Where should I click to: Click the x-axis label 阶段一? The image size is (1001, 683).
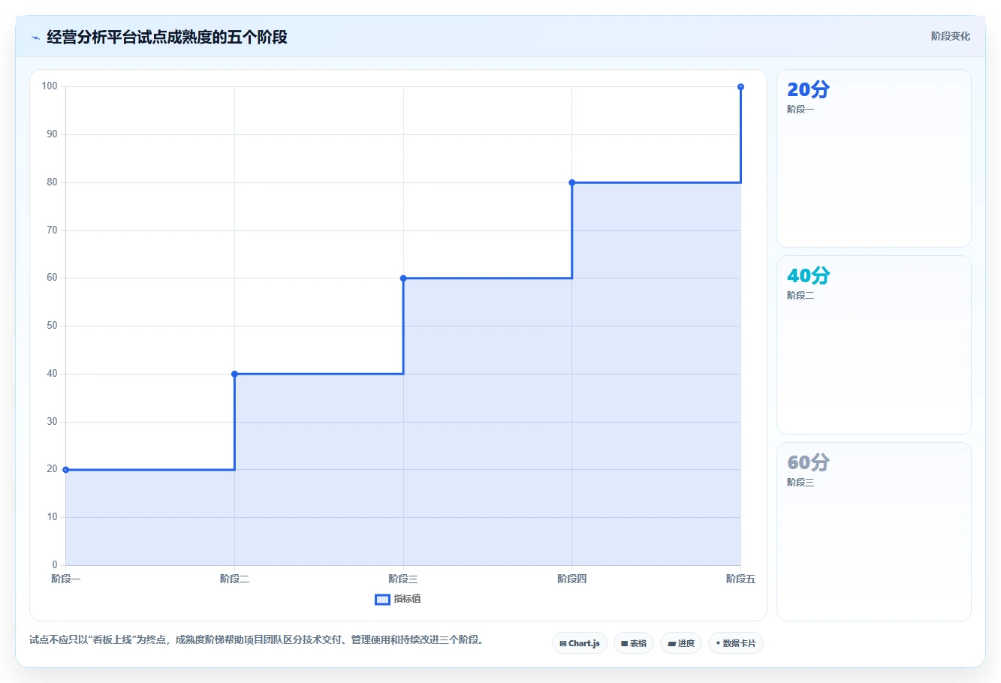click(66, 579)
